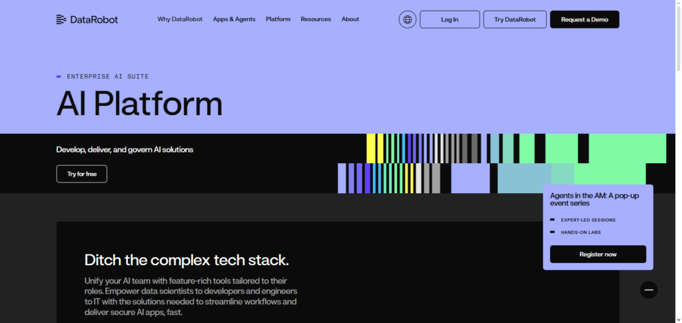Click the Request a Demo button
The width and height of the screenshot is (682, 323).
pos(584,19)
